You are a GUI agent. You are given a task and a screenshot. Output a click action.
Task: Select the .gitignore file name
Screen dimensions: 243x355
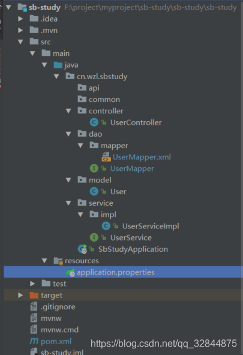[x=58, y=307]
